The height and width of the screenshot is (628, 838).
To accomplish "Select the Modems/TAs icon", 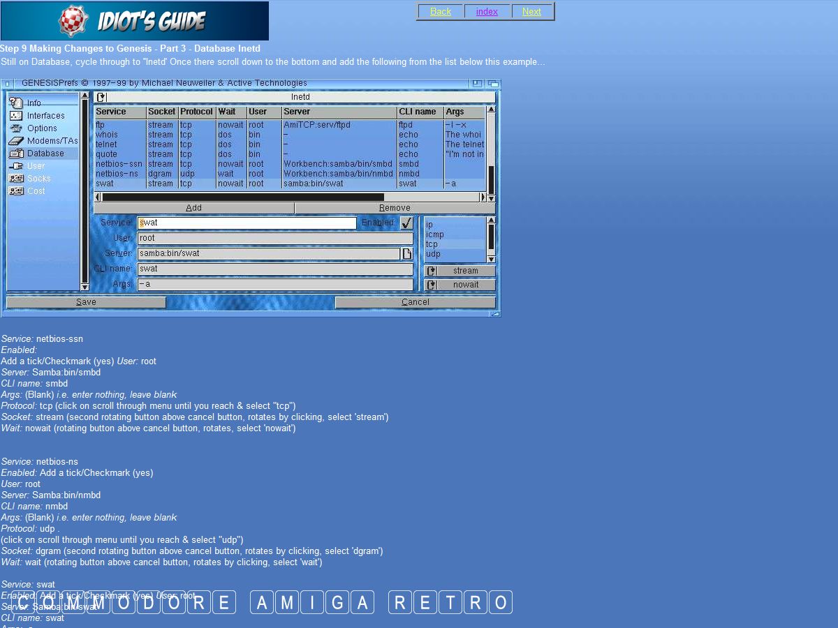I will tap(16, 141).
